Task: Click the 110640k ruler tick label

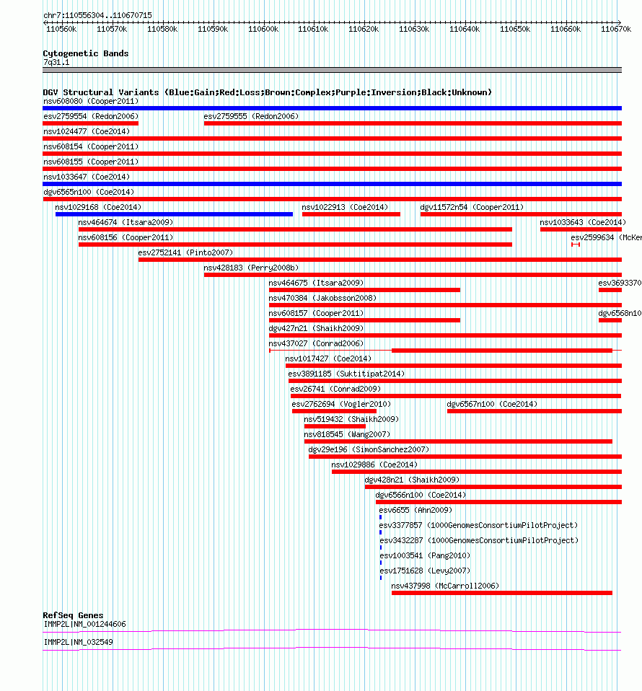Action: tap(465, 29)
